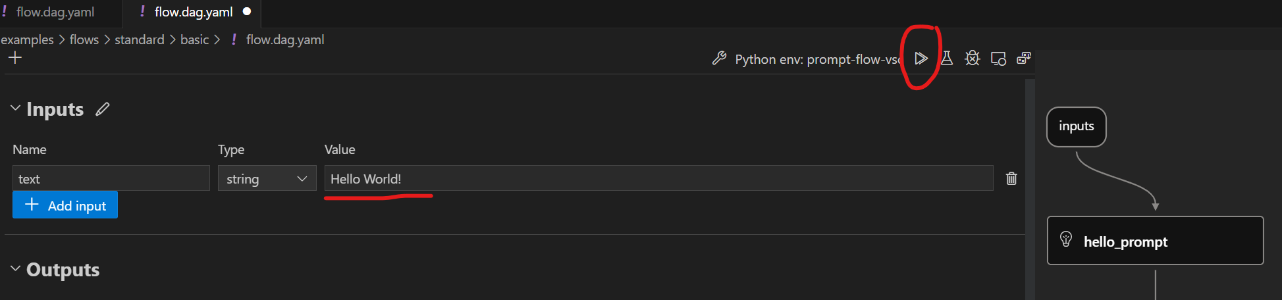This screenshot has height=300, width=1282.
Task: Click the plus icon below the breadcrumb
Action: coord(15,58)
